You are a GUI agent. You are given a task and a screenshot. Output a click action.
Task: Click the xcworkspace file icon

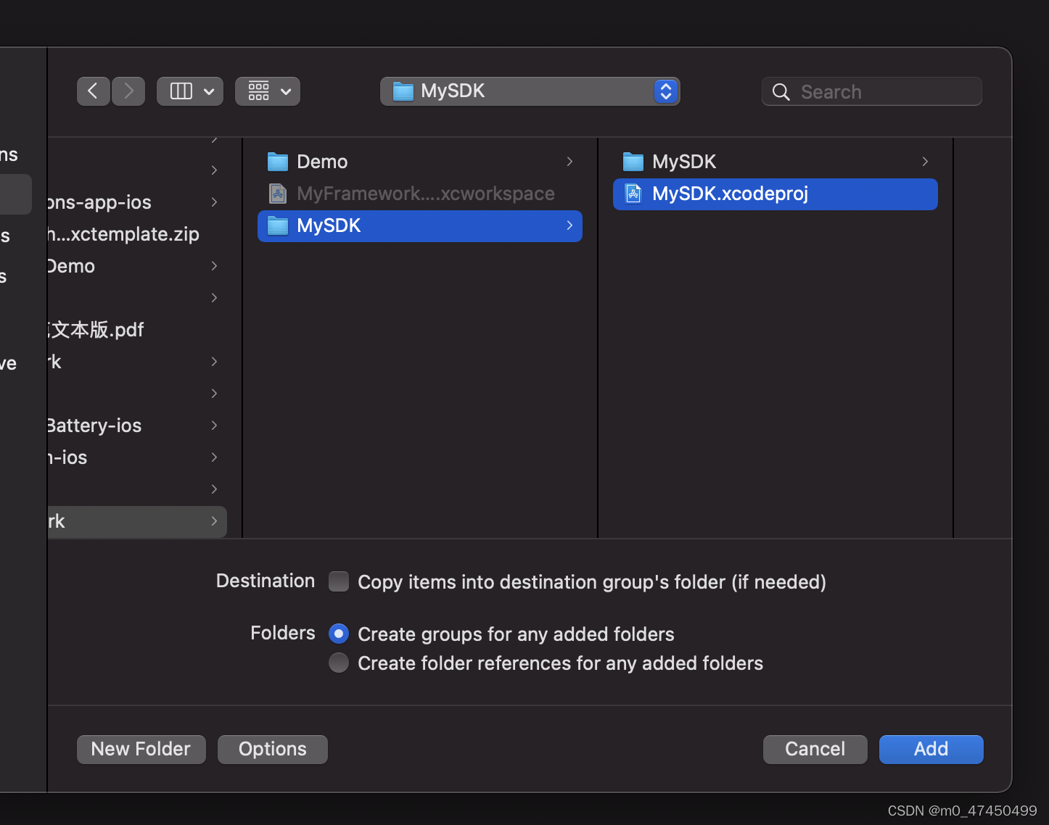coord(278,194)
